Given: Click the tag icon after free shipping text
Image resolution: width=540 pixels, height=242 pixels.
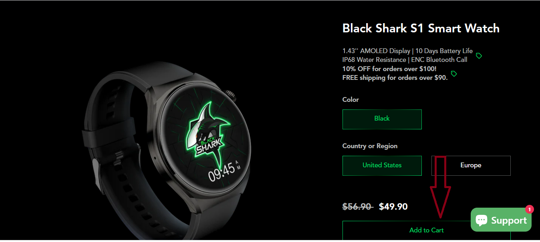Looking at the screenshot, I should [454, 74].
